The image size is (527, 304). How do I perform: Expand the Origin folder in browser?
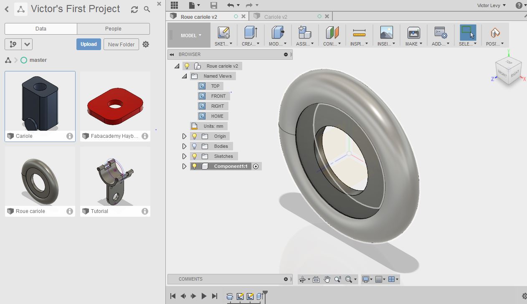pyautogui.click(x=184, y=136)
